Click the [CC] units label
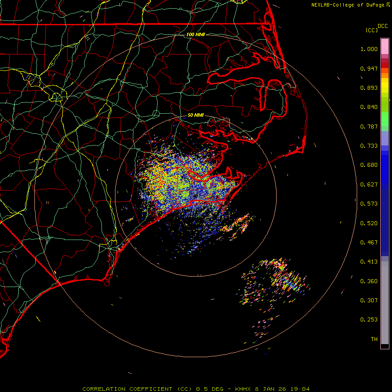Screen dimensions: 392x392 pos(372,30)
